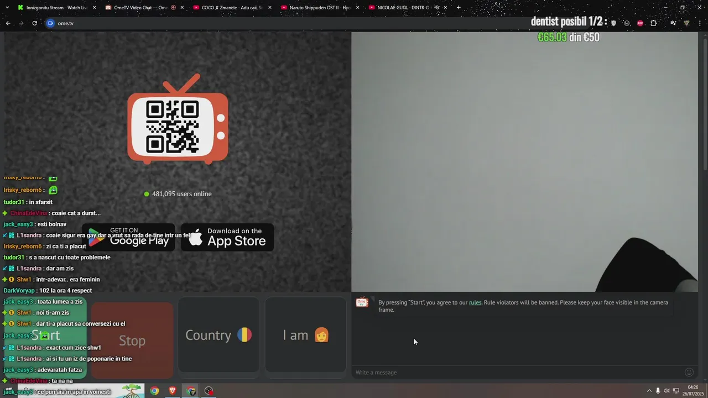The width and height of the screenshot is (708, 398).
Task: Mute audio on the NICOLAE GUTA tab
Action: coord(436,8)
